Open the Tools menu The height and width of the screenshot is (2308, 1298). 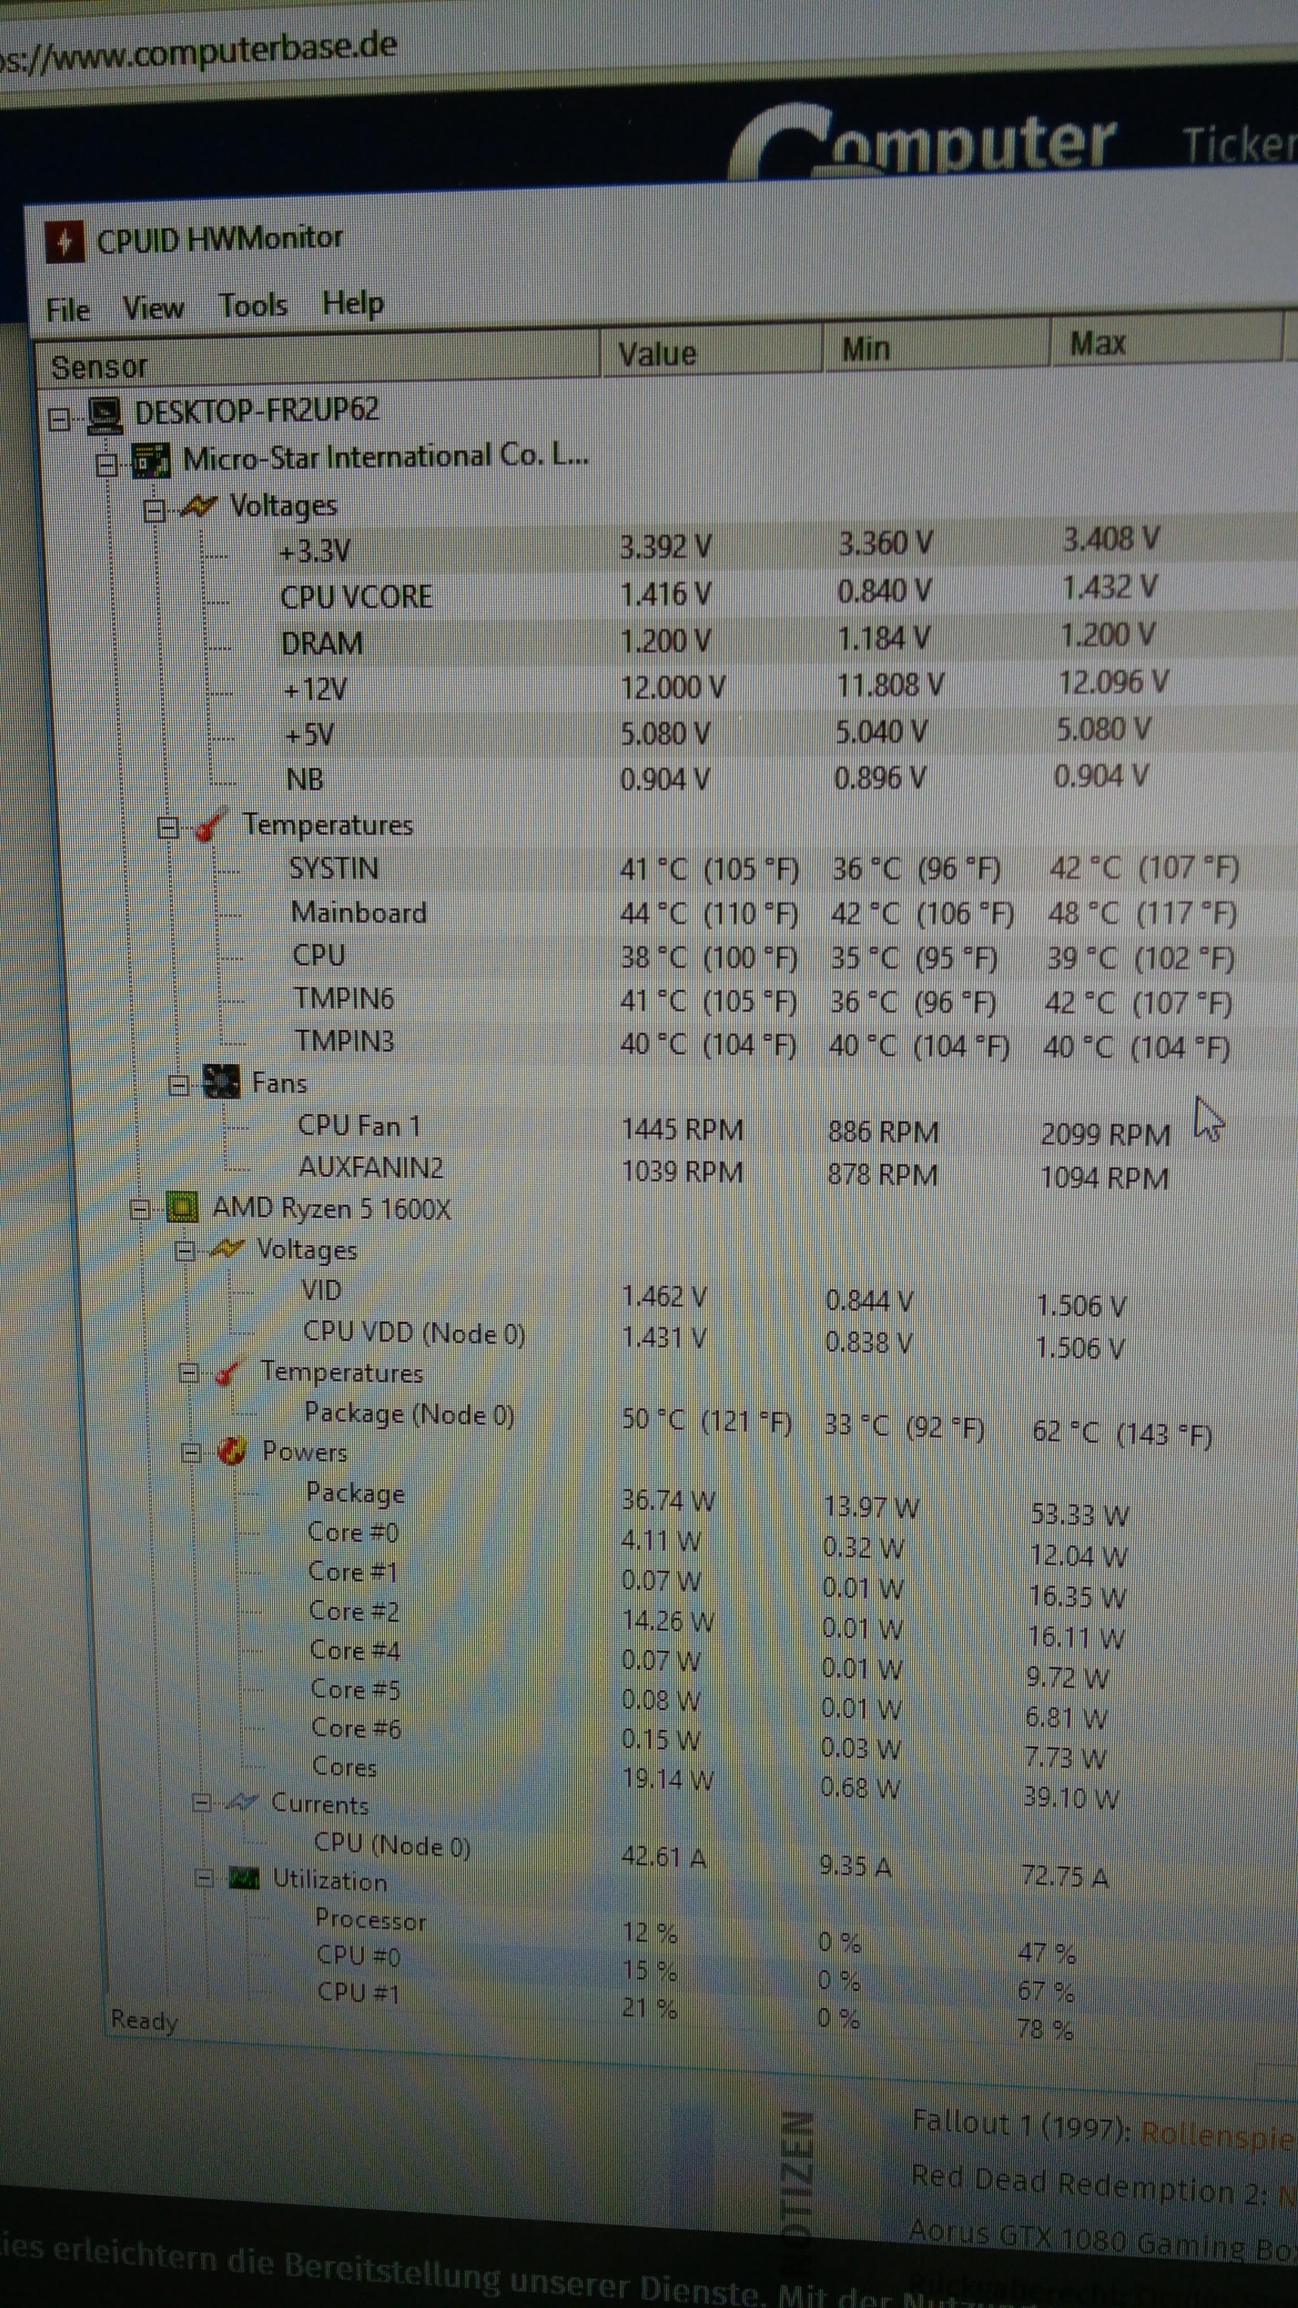pos(252,305)
